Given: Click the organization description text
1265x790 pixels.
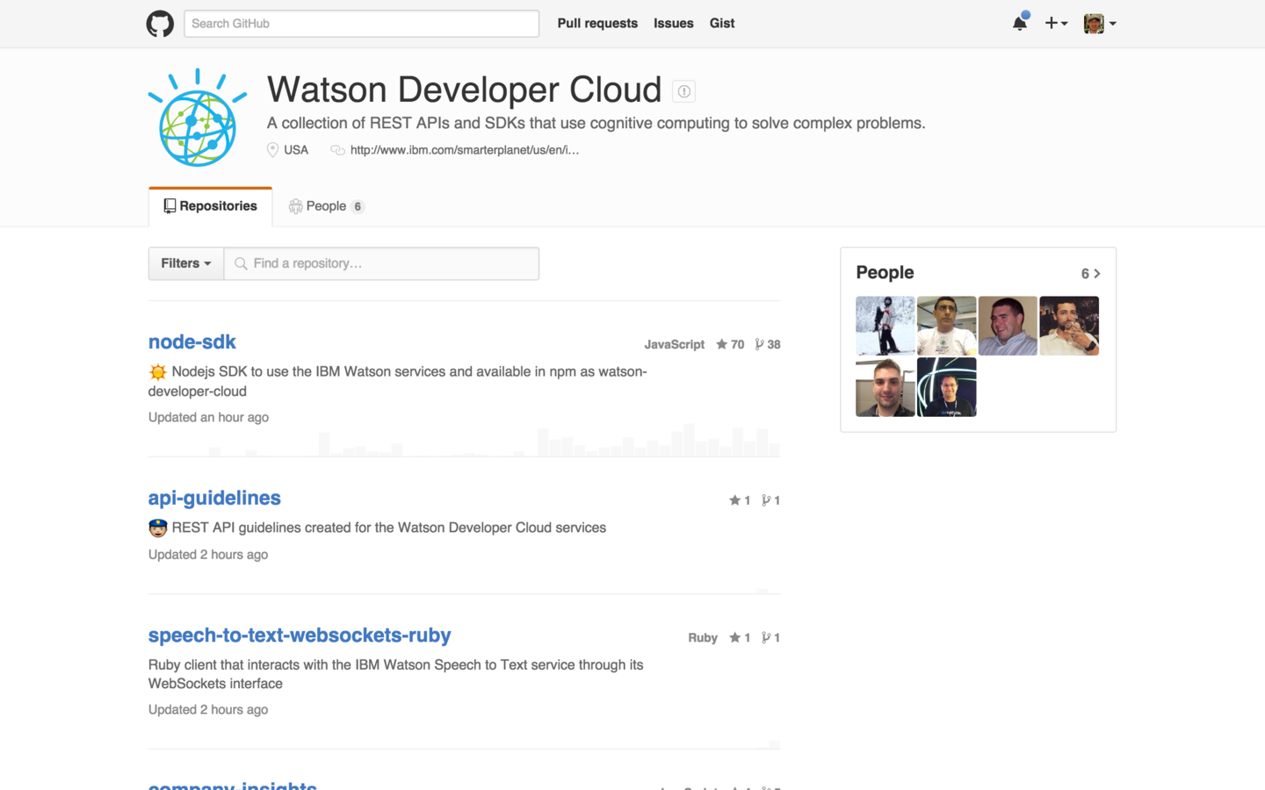Looking at the screenshot, I should coord(596,123).
